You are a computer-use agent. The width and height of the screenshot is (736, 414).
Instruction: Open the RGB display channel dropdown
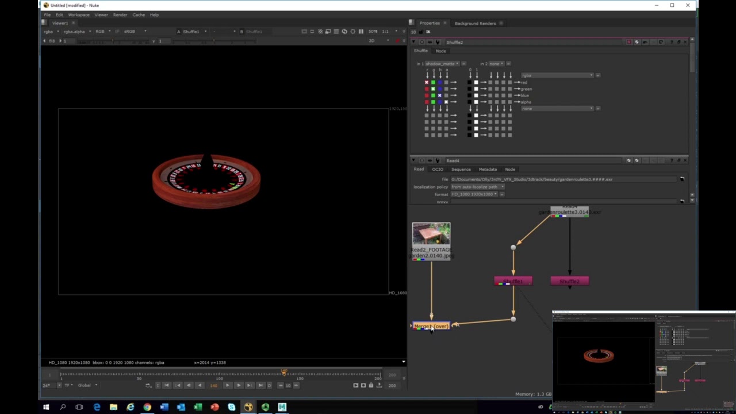(103, 31)
